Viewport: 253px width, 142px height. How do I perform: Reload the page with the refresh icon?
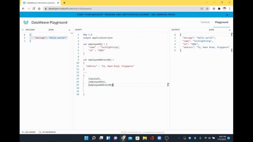[34, 9]
